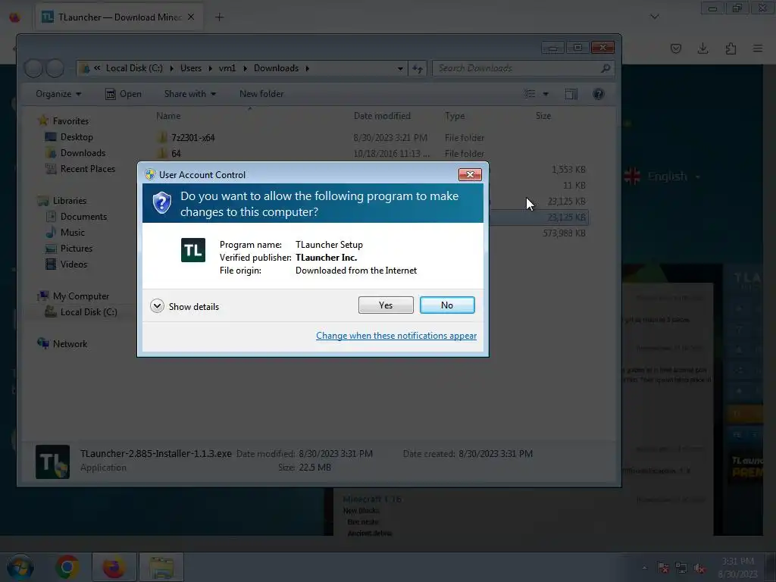The image size is (776, 582).
Task: Select Users in the address breadcrumb
Action: pyautogui.click(x=190, y=68)
